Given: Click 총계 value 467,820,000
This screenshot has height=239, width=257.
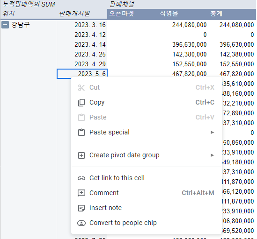Looking at the screenshot, I should [x=237, y=74].
